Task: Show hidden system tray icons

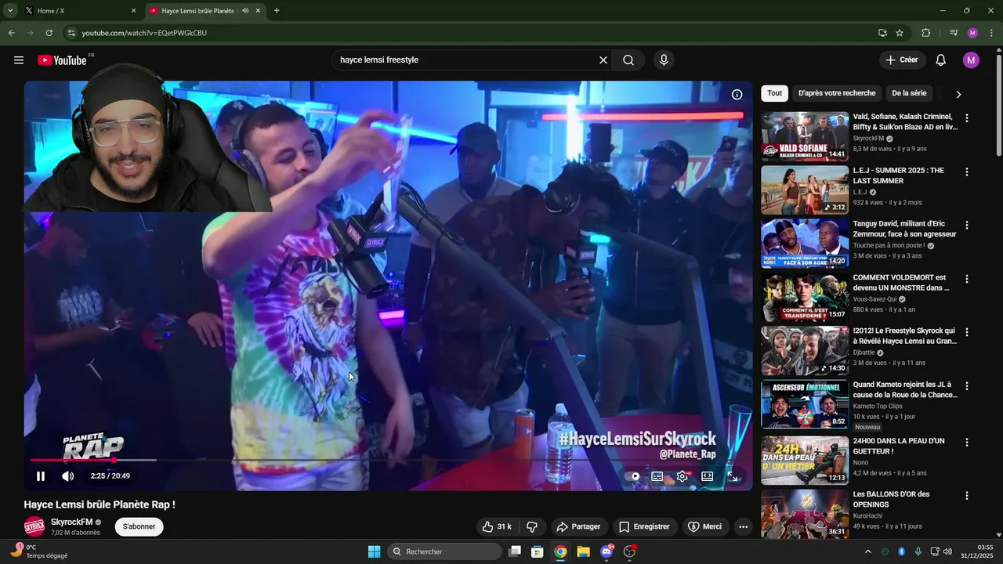Action: pyautogui.click(x=867, y=551)
